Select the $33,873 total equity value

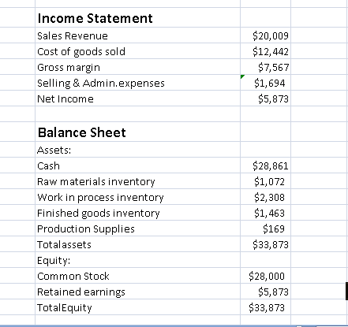pyautogui.click(x=265, y=307)
